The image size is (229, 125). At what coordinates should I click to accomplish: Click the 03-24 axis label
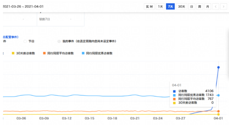point(158,118)
